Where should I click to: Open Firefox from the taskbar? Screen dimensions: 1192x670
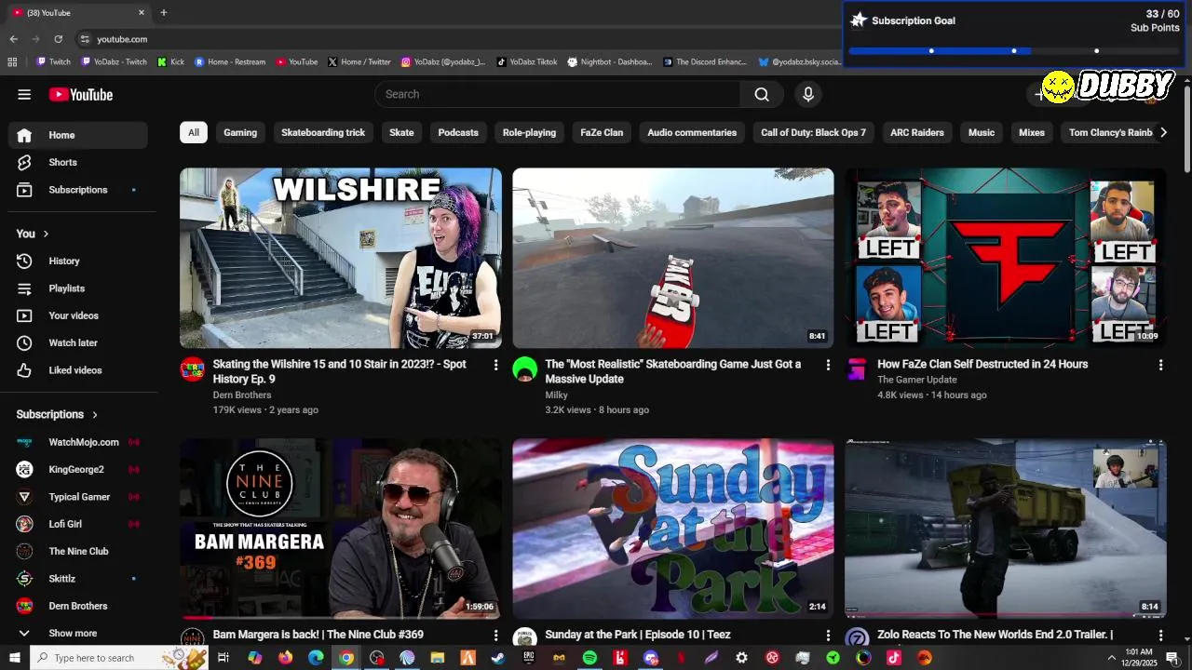pos(285,658)
